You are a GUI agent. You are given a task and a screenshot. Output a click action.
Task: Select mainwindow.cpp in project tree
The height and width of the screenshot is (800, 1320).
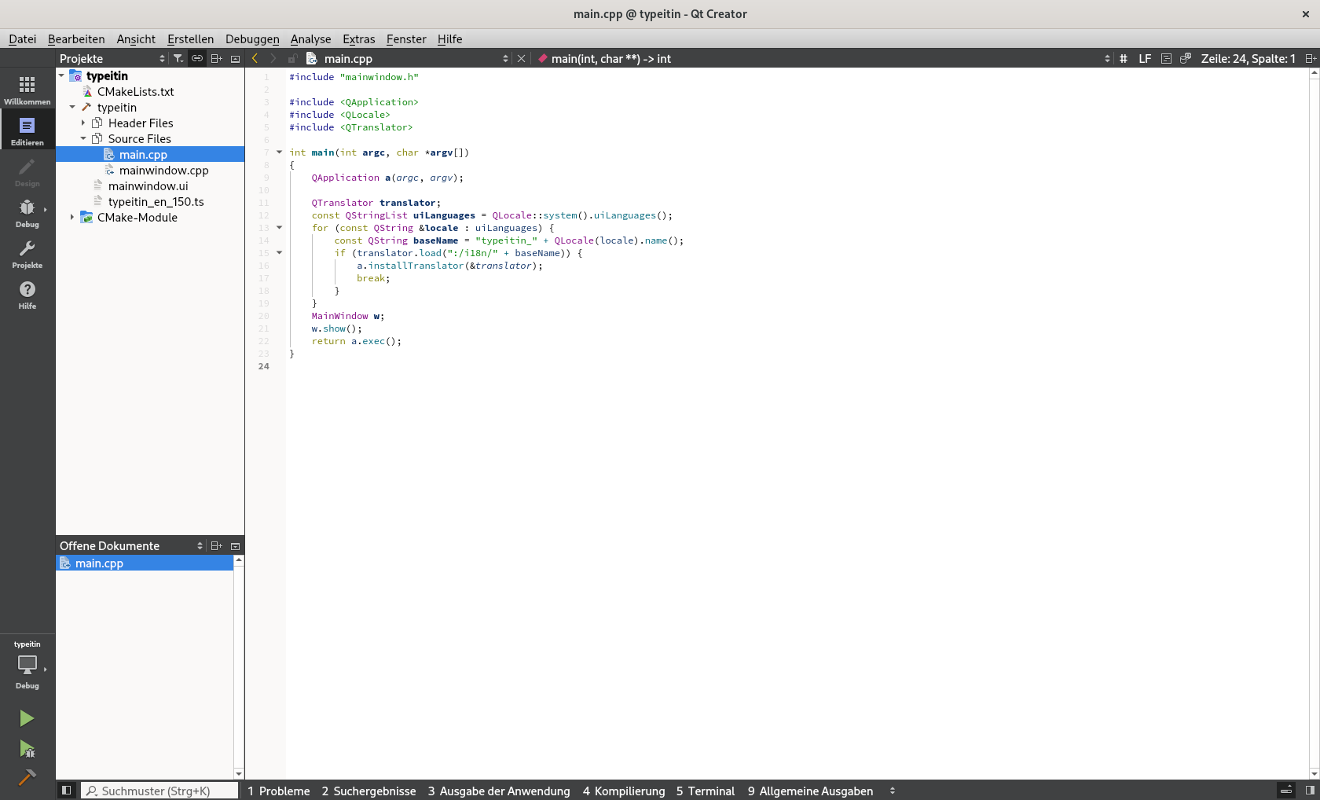(163, 170)
